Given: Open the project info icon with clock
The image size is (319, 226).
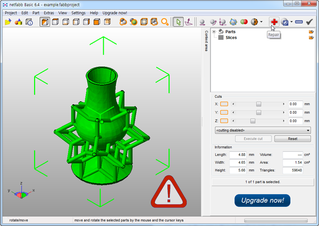Looking at the screenshot, I should point(29,22).
